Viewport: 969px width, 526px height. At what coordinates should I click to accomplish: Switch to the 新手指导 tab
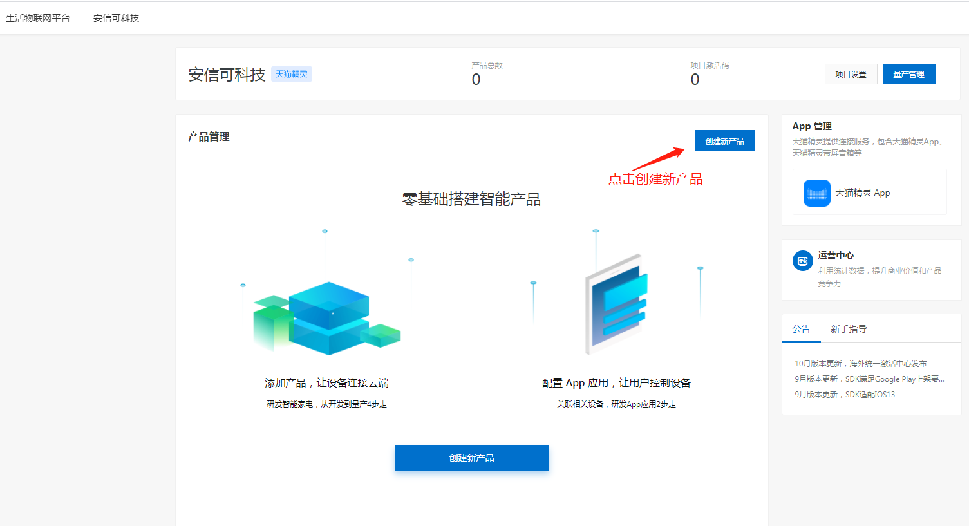click(x=849, y=329)
